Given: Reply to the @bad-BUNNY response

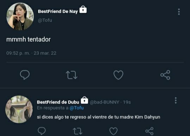Looking at the screenshot, I should pyautogui.click(x=42, y=131).
